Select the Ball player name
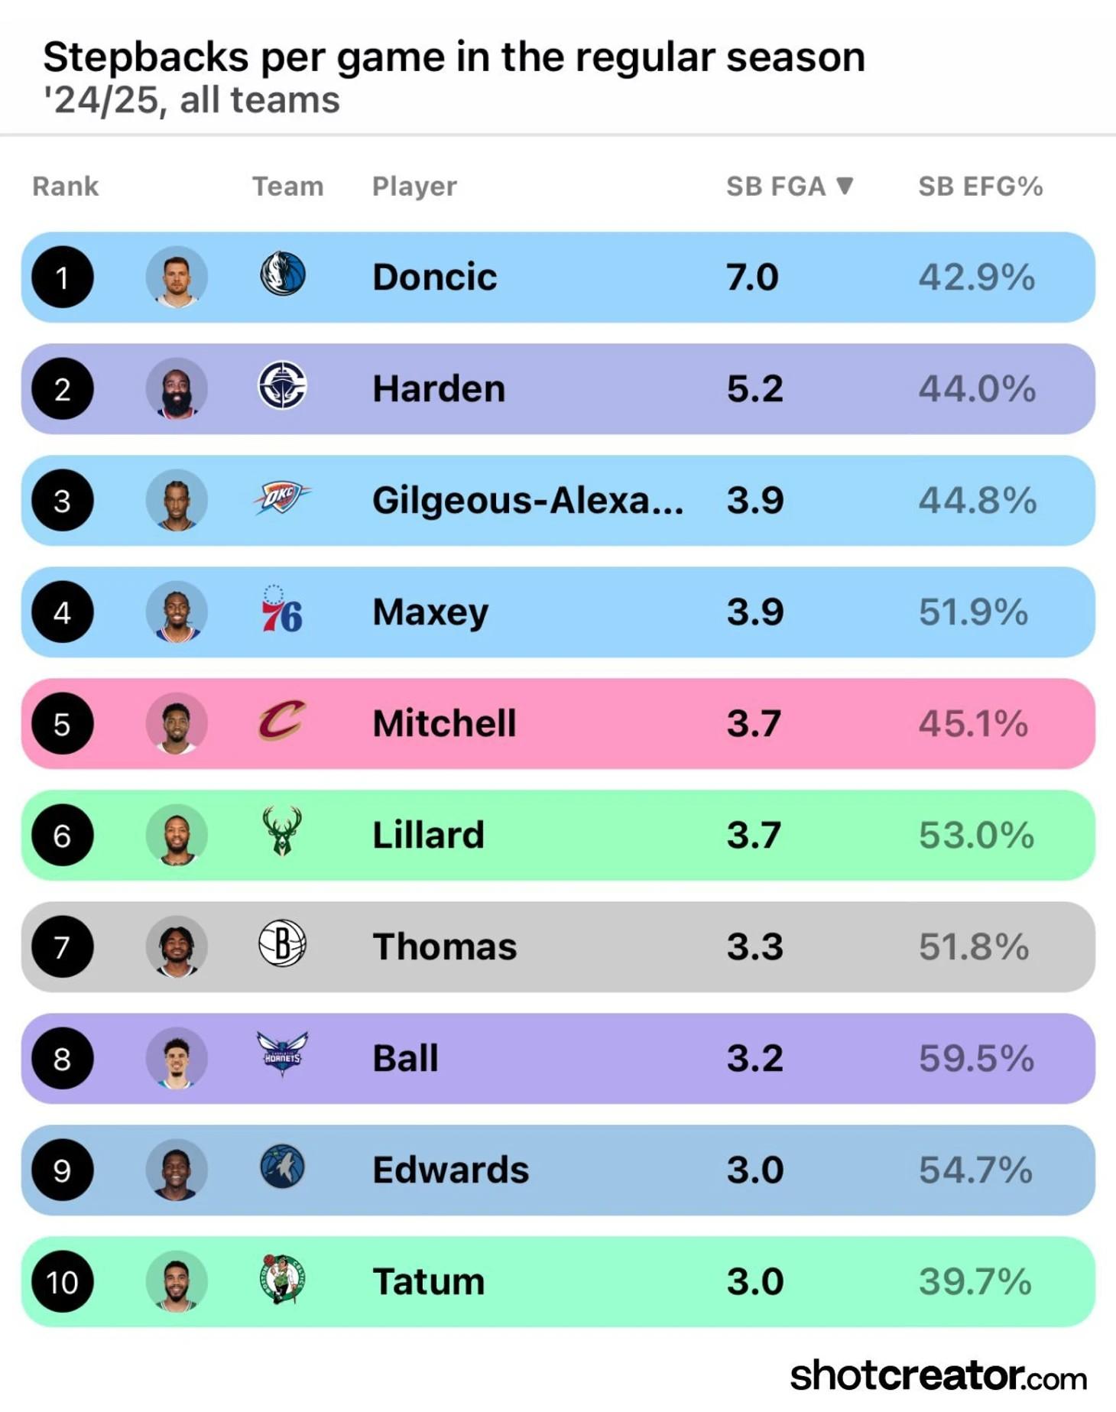The width and height of the screenshot is (1116, 1412). (405, 1058)
